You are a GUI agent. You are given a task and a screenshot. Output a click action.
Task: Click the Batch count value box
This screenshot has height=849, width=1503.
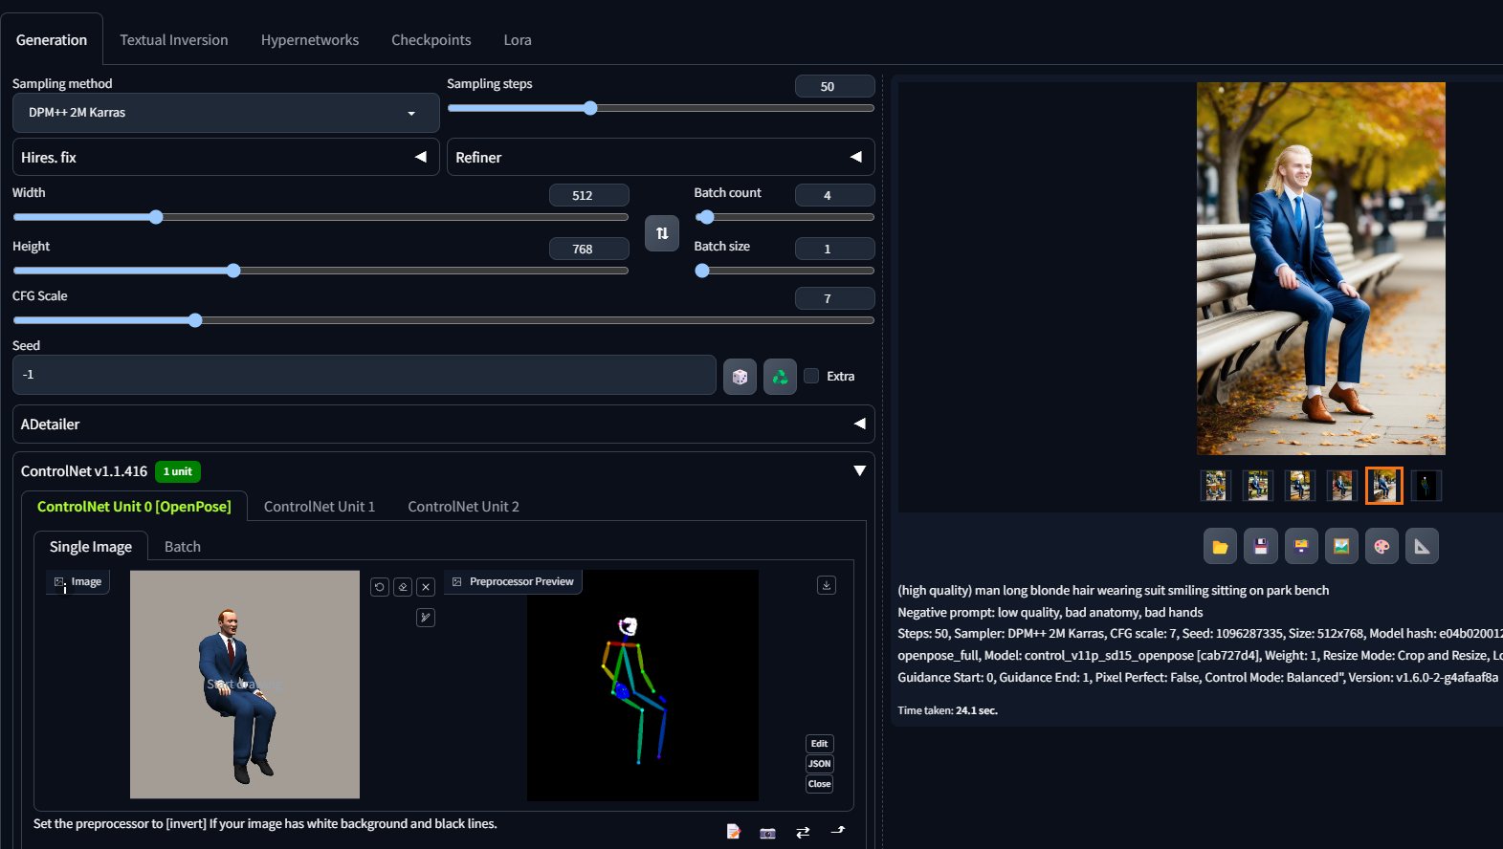coord(834,195)
